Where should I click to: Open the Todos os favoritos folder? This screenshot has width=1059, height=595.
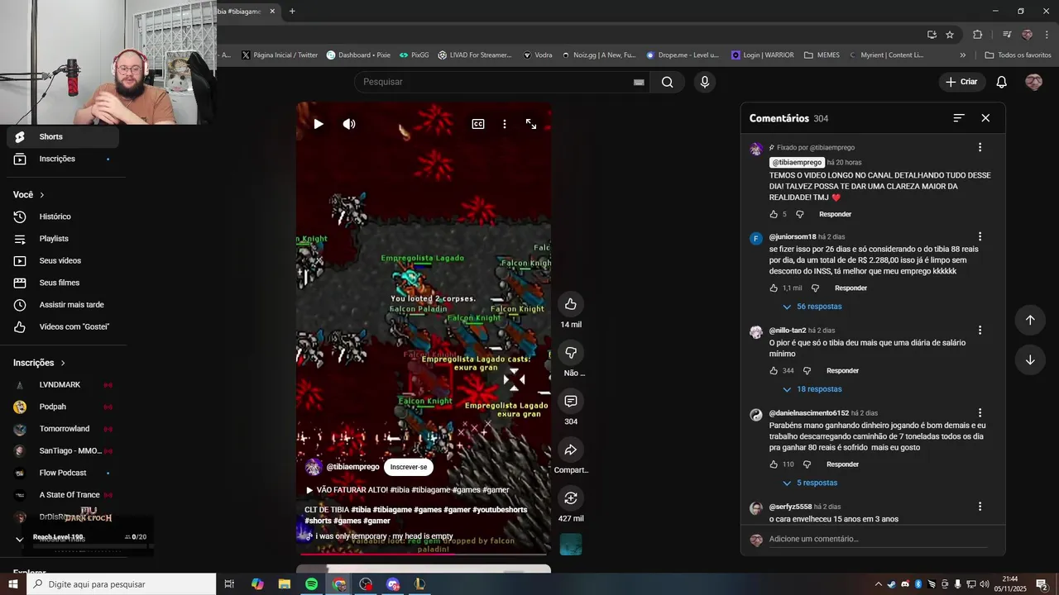1018,55
